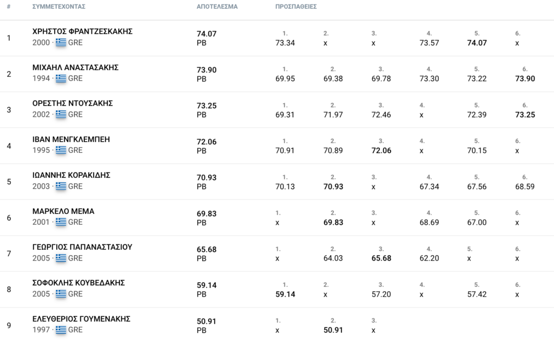The height and width of the screenshot is (341, 554).
Task: Click the ΠΡΟΣΠΑΘΕΙΕΣ column header
Action: 296,6
